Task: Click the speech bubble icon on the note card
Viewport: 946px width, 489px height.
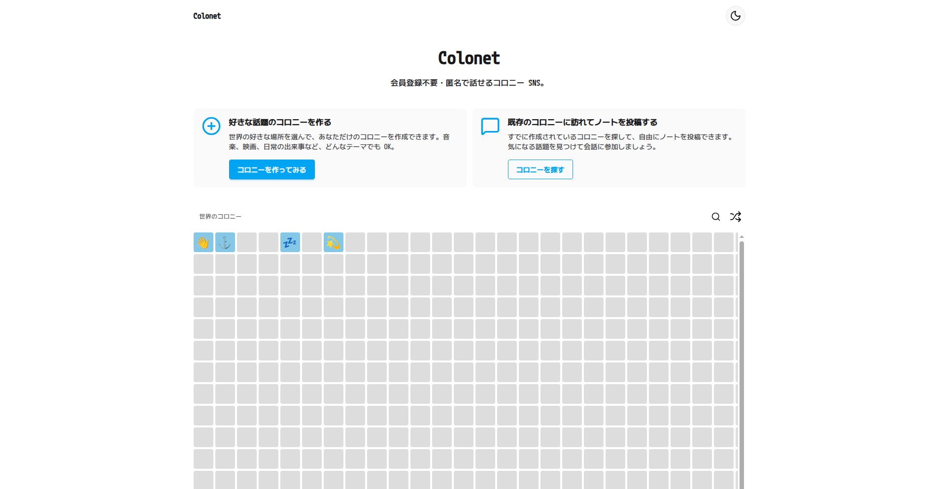Action: click(490, 126)
